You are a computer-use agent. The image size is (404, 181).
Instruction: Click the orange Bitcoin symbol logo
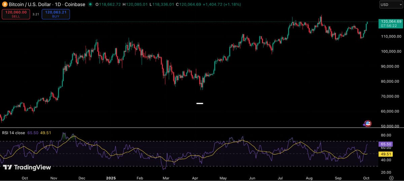pos(5,4)
